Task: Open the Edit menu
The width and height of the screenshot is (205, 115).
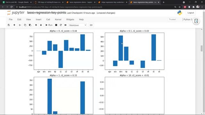Action: [19, 19]
